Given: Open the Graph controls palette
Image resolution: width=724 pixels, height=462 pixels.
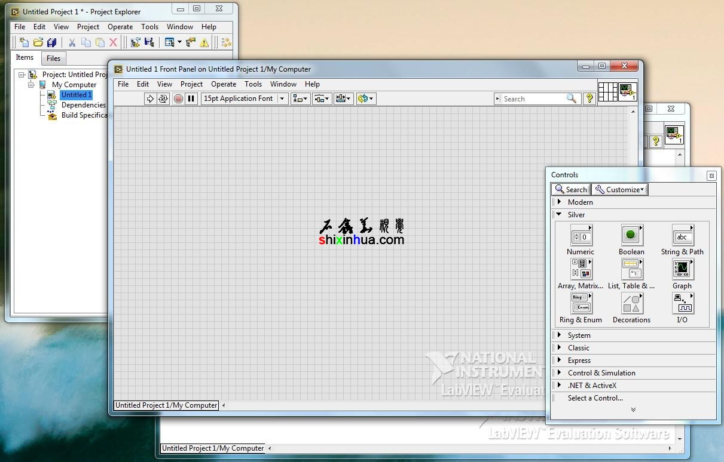Looking at the screenshot, I should tap(682, 270).
